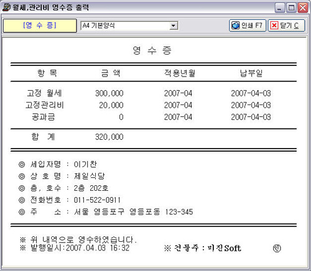This screenshot has height=271, width=311.
Task: Click the 공과금 row label
Action: point(44,117)
